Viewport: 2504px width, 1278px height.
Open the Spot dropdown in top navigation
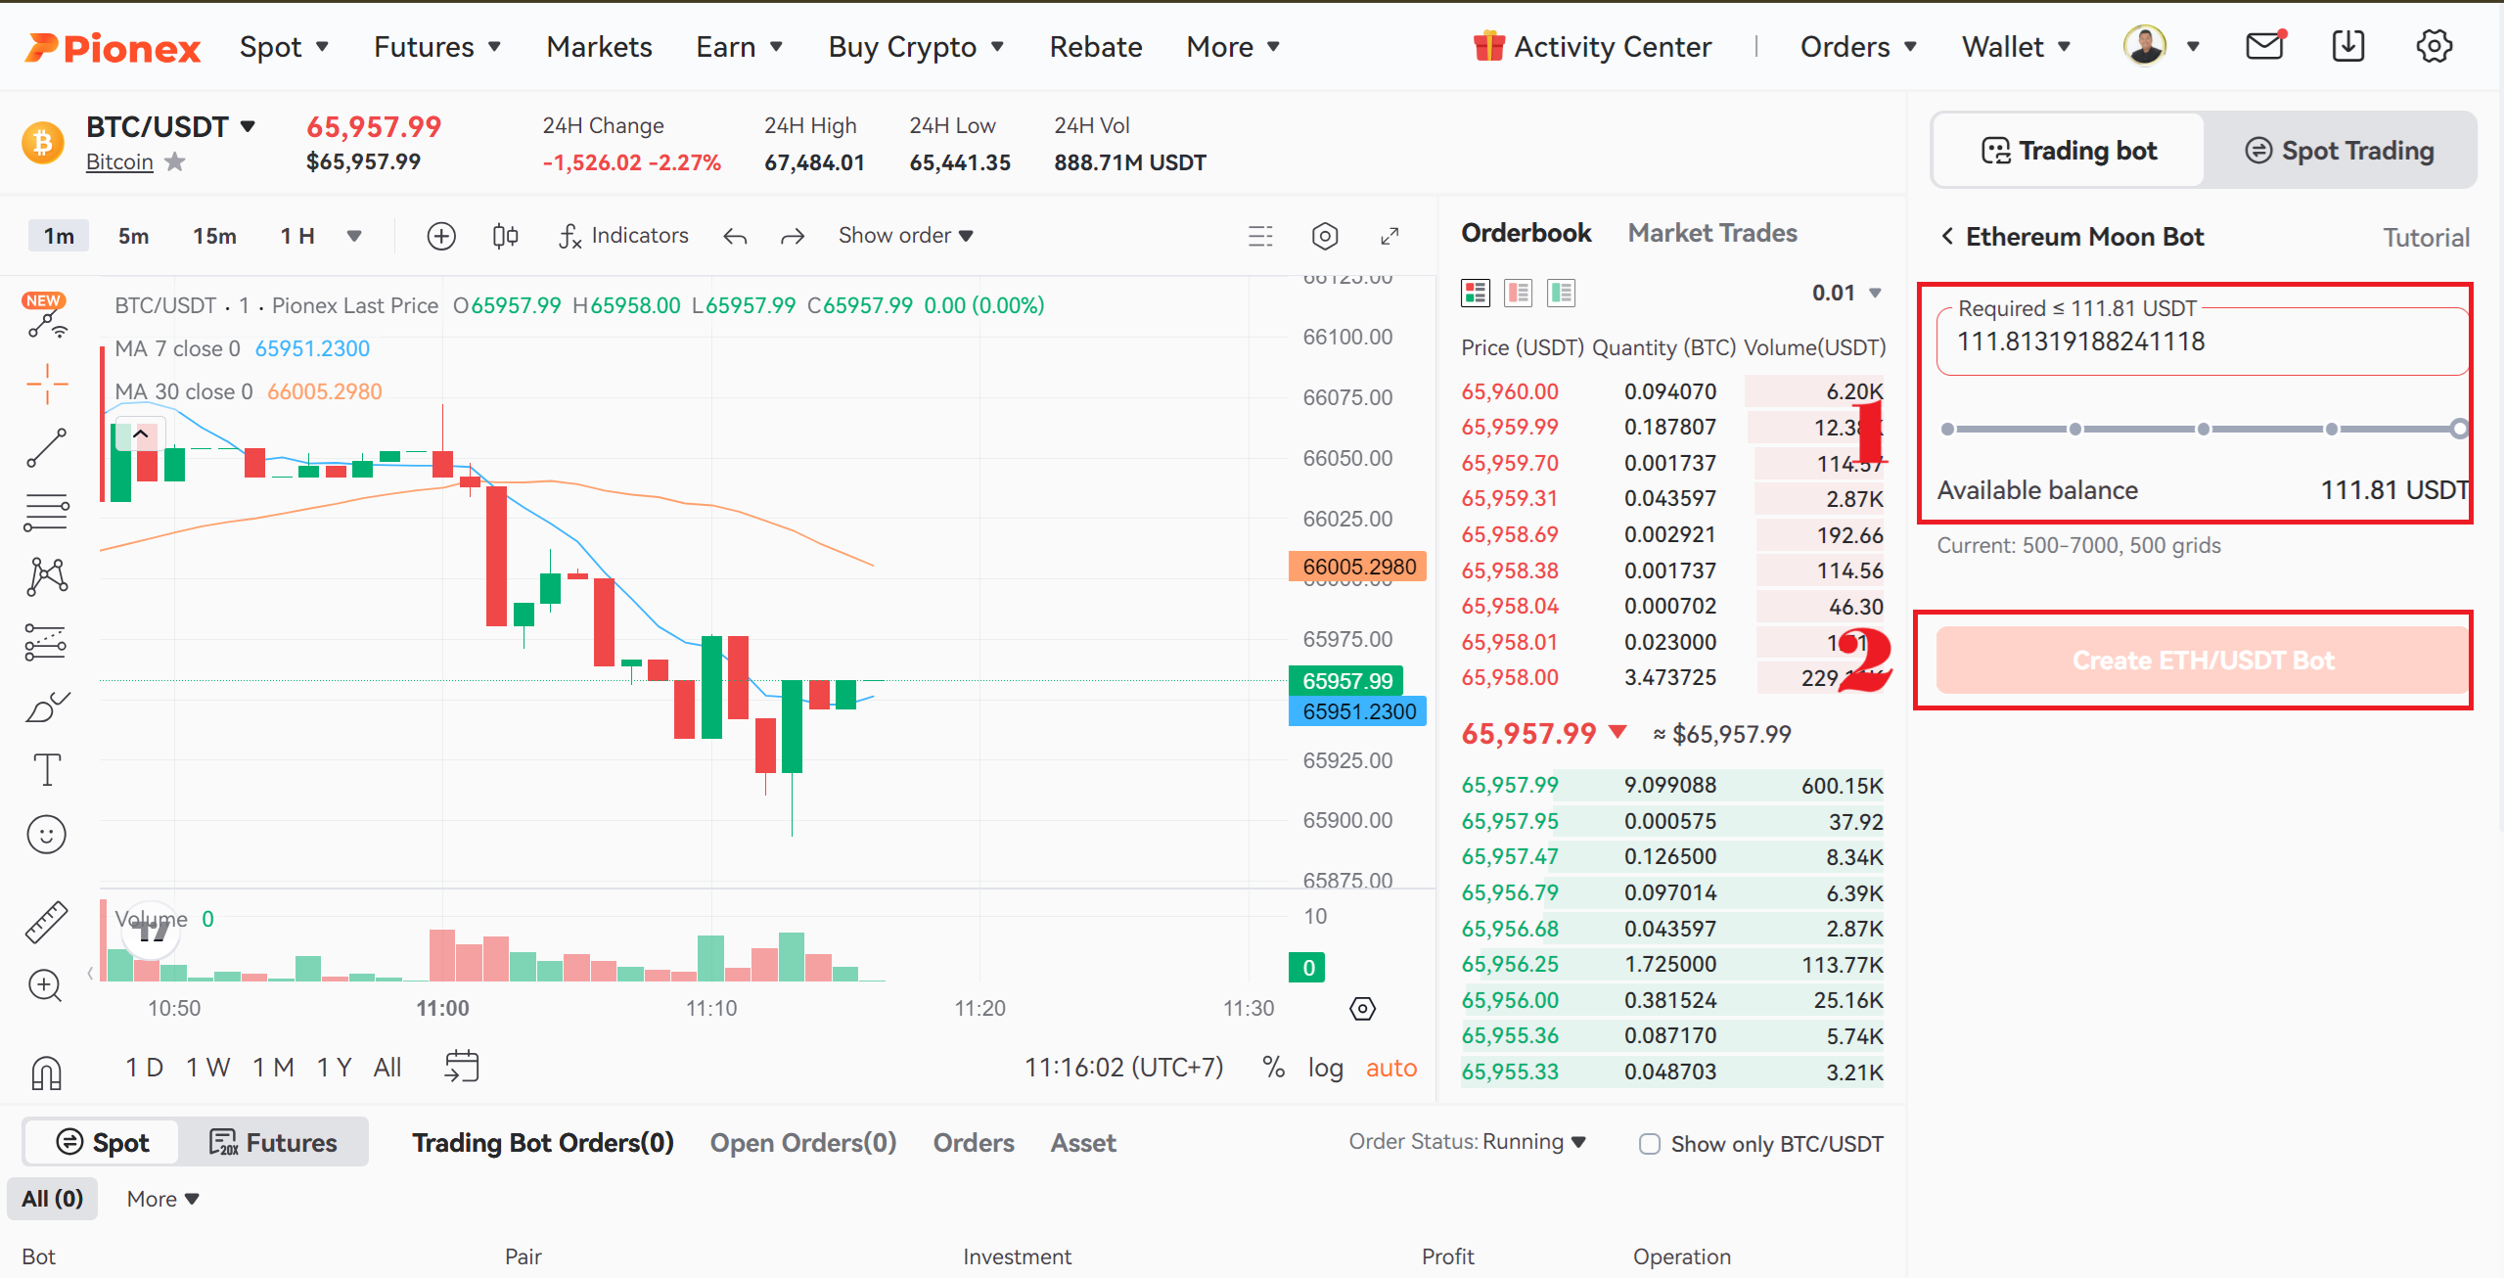pyautogui.click(x=284, y=47)
